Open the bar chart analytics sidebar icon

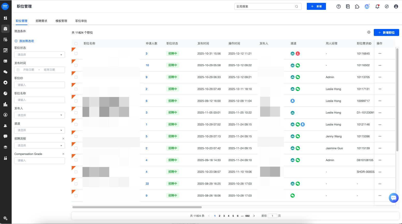tap(5, 104)
